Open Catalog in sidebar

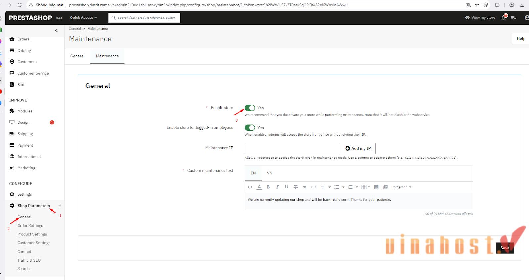coord(24,51)
